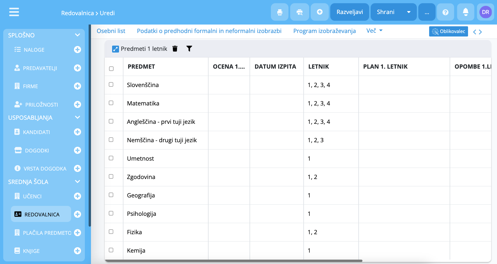Viewport: 497px width, 264px height.
Task: Open the Osebni list tab
Action: [111, 31]
